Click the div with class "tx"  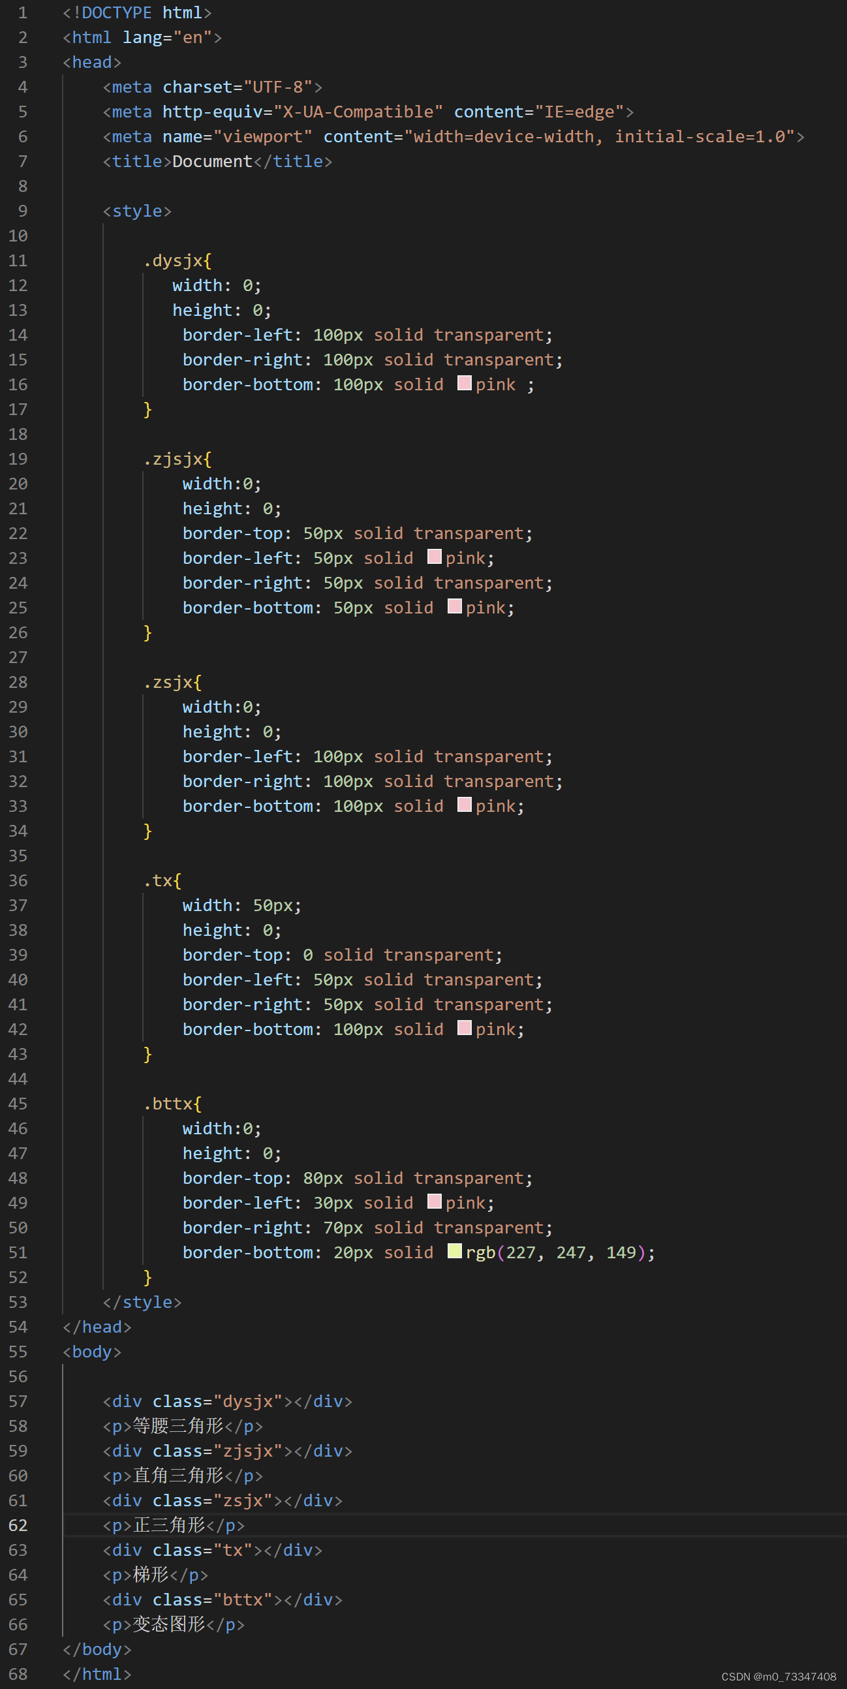(x=213, y=1550)
